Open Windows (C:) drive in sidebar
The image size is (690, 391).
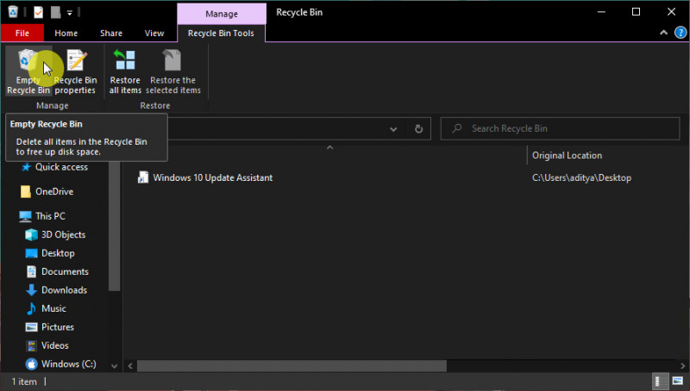tap(68, 363)
